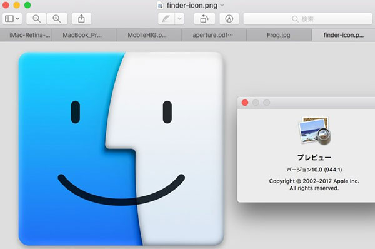Image resolution: width=375 pixels, height=249 pixels.
Task: Click the document proxy icon in title
Action: point(160,5)
